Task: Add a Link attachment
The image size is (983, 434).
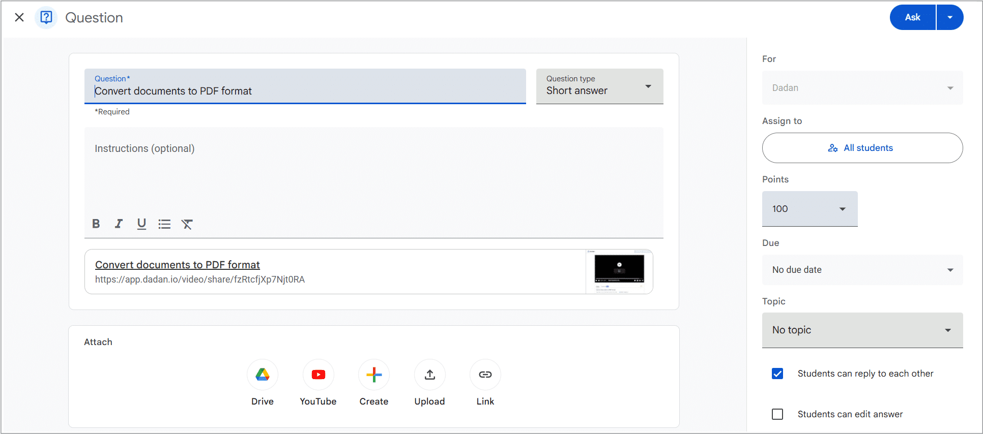Action: 485,375
